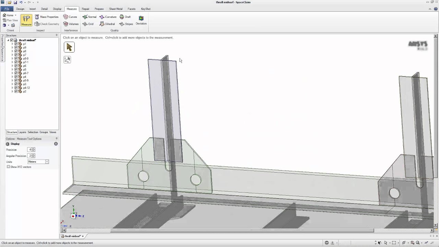Click the stop icon in the status bar
Viewport: 439px width, 247px height.
point(327,243)
